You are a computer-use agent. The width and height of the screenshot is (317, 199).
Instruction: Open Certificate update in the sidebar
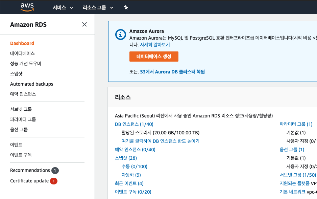[x=29, y=181]
